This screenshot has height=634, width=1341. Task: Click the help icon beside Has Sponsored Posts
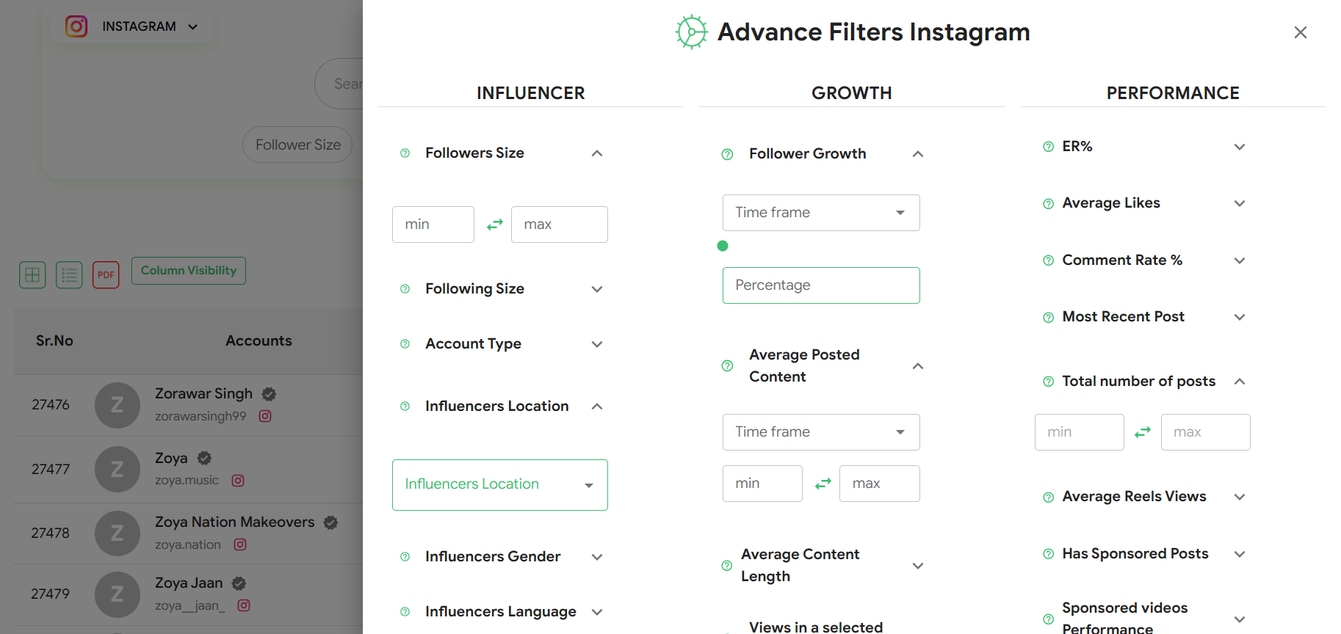(1048, 554)
